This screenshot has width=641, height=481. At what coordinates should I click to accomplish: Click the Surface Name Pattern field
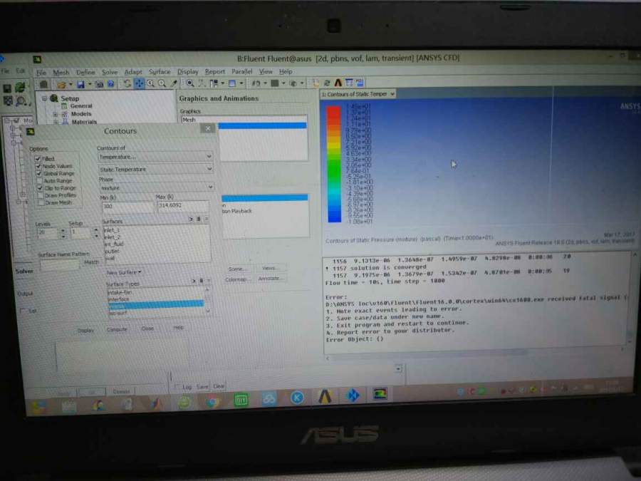tap(60, 264)
